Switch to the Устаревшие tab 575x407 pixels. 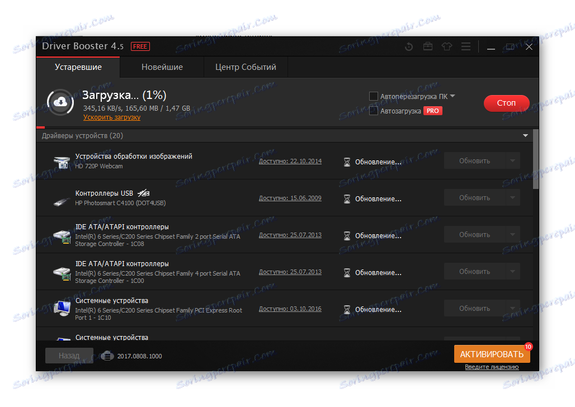tap(78, 67)
